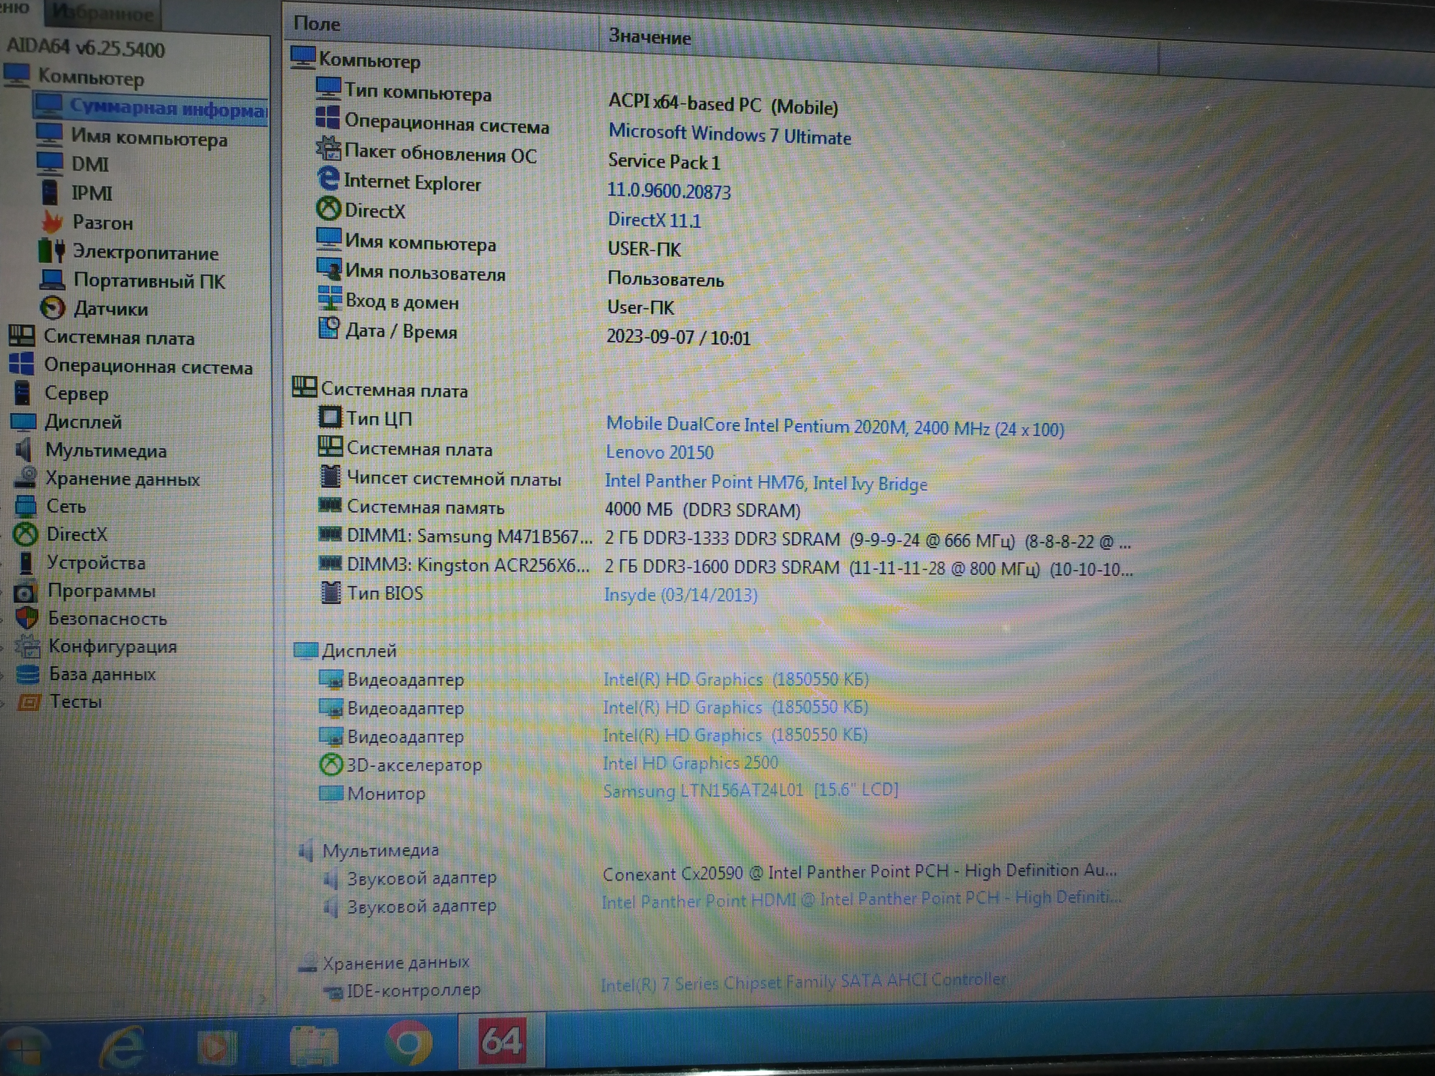The height and width of the screenshot is (1076, 1435).
Task: Open Google Chrome from the taskbar
Action: (x=409, y=1042)
